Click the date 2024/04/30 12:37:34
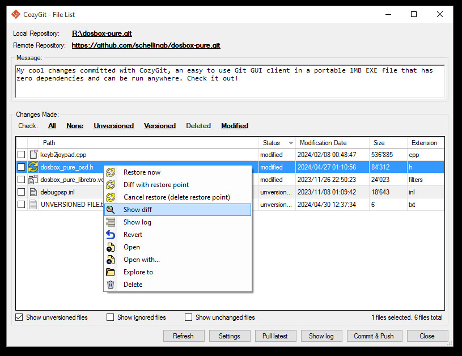 pyautogui.click(x=327, y=205)
